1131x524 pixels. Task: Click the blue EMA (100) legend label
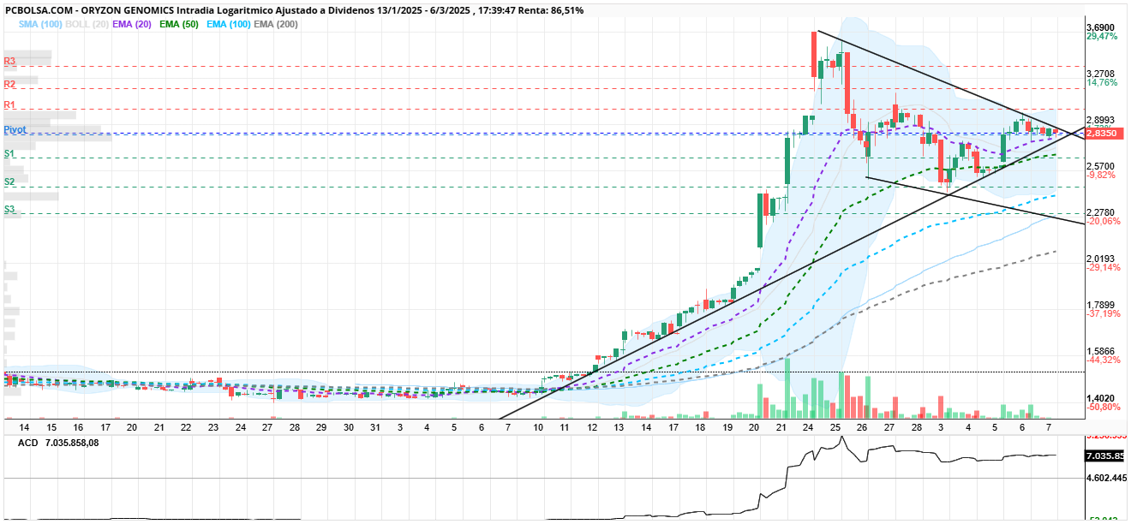[227, 25]
